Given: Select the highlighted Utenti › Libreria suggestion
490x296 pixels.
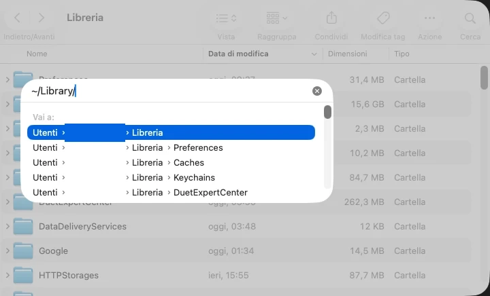Looking at the screenshot, I should coord(171,132).
